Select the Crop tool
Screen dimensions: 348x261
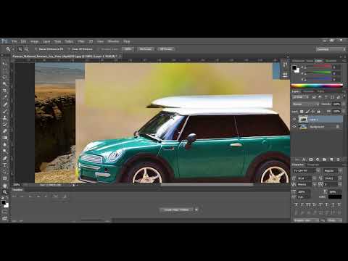[x=4, y=91]
